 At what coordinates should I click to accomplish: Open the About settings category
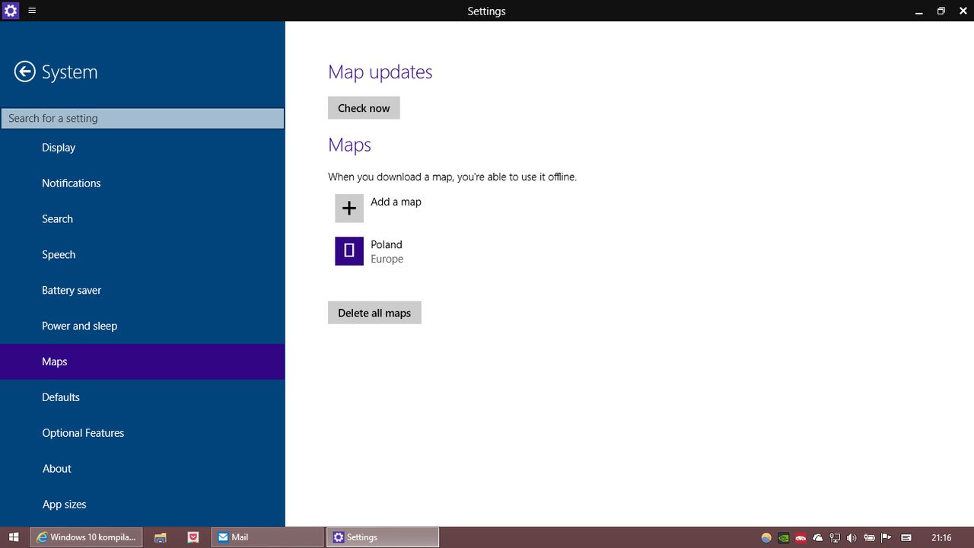[x=142, y=469]
